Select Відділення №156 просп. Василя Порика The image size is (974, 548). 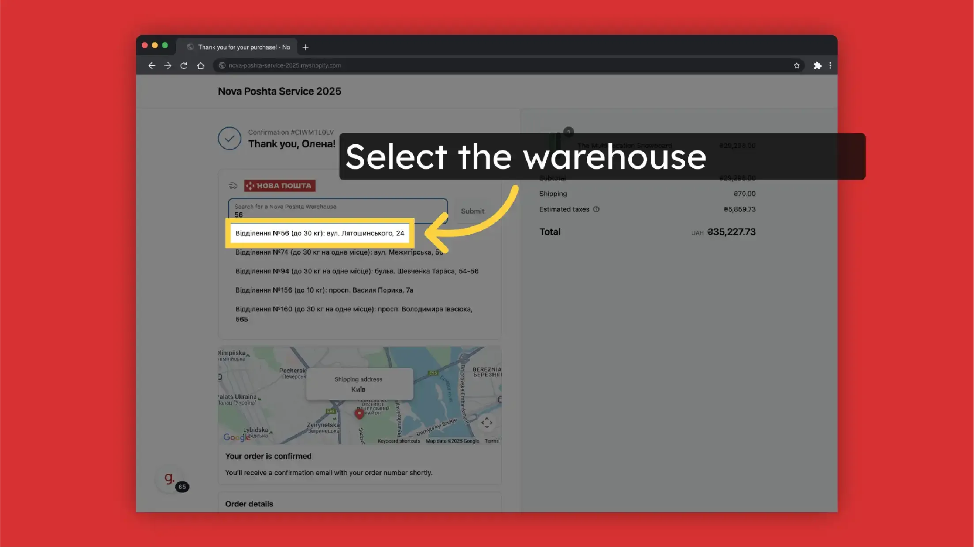point(324,290)
